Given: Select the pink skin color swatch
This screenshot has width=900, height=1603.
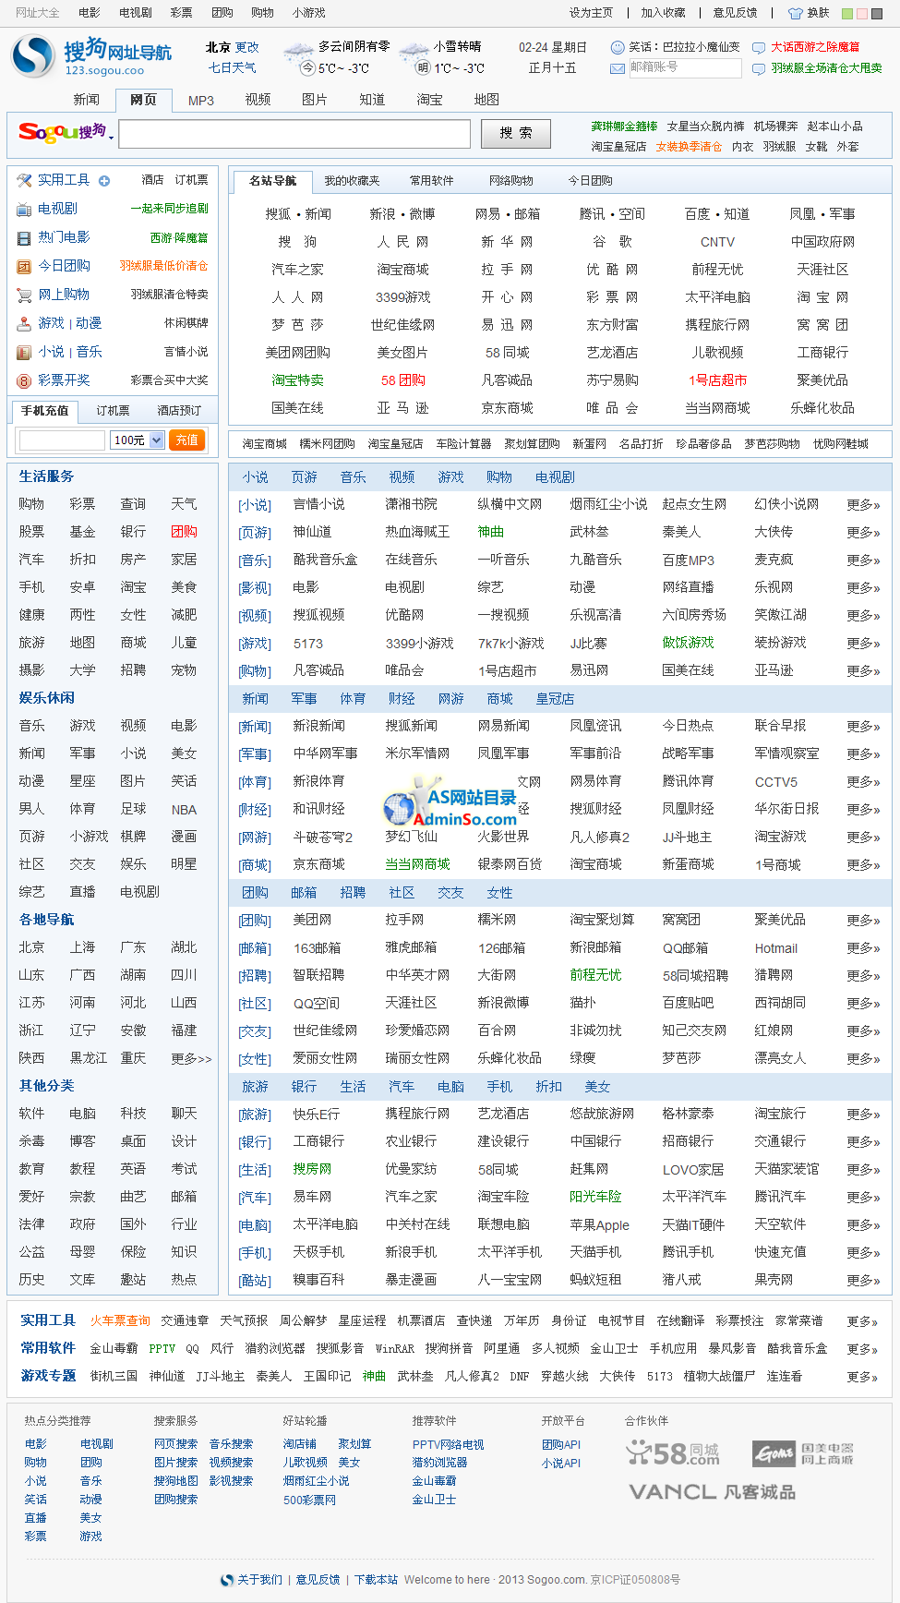Looking at the screenshot, I should [x=862, y=14].
